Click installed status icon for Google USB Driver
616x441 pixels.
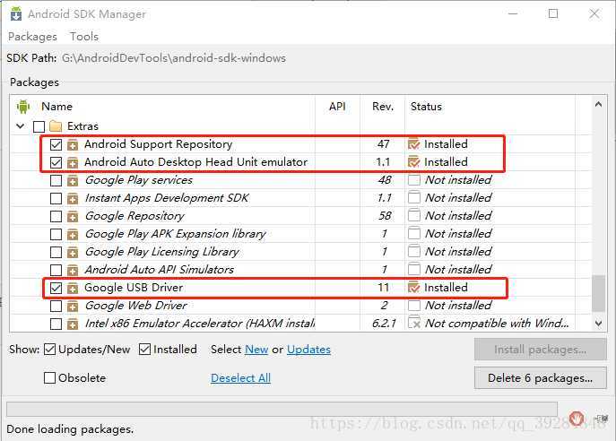(414, 288)
